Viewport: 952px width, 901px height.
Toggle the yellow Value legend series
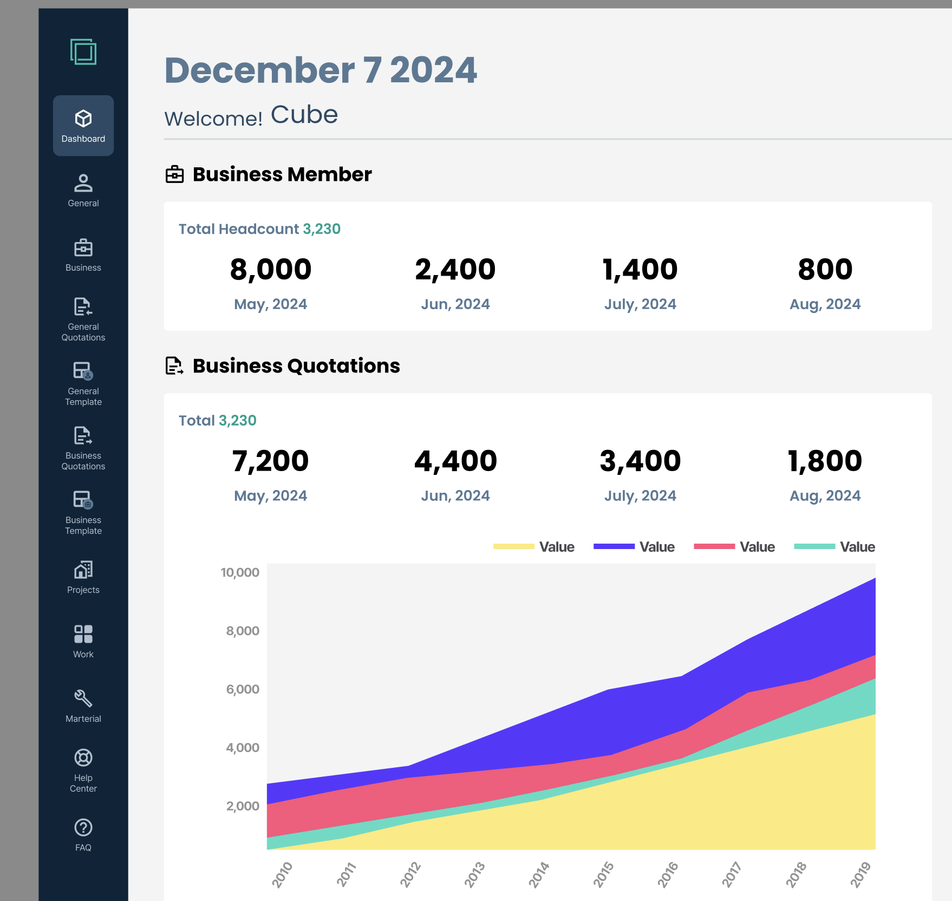point(513,547)
